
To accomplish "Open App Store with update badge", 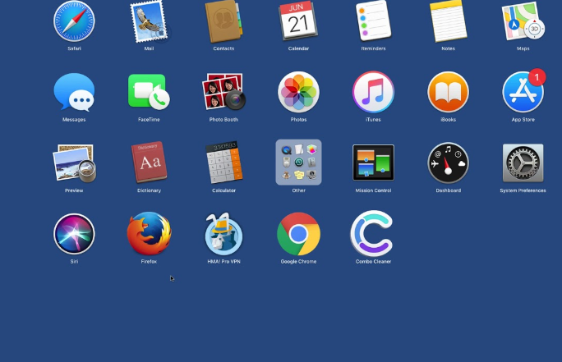I will point(523,92).
